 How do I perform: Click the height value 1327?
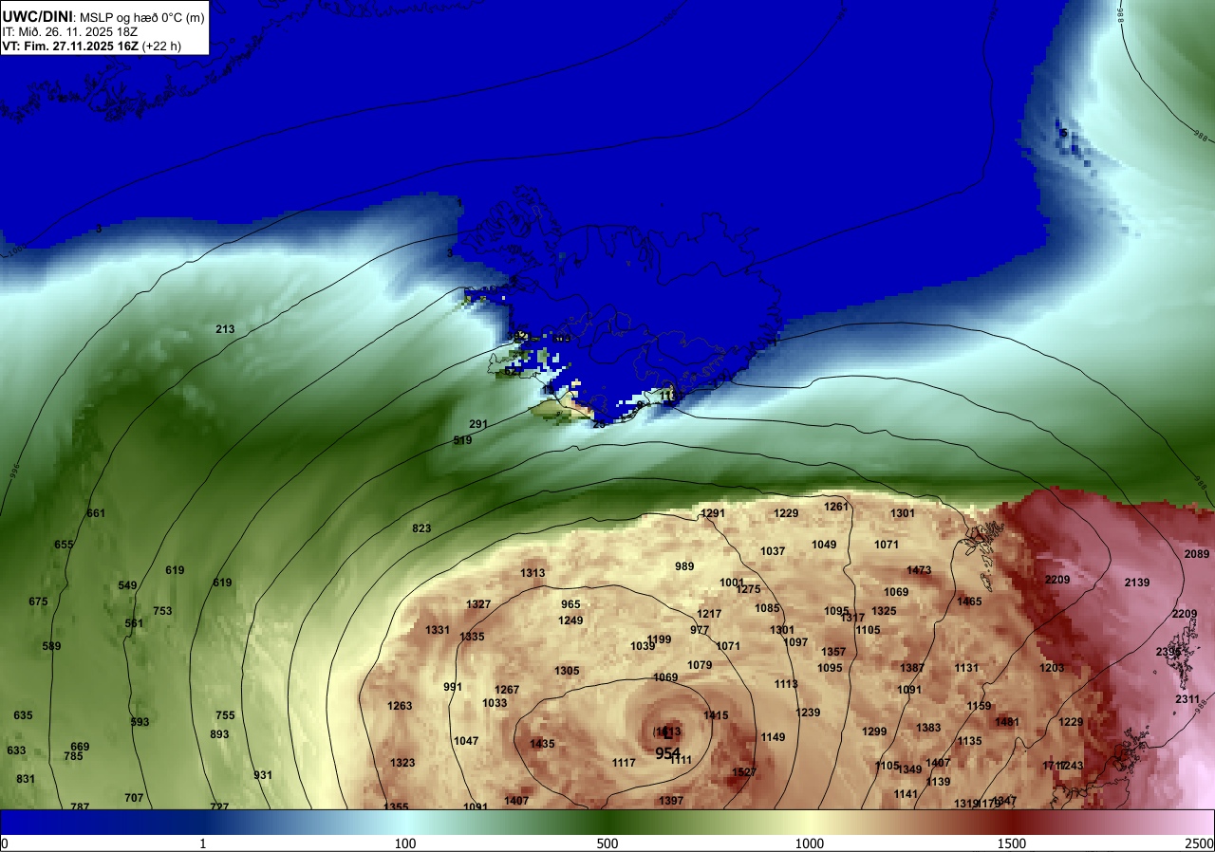[x=478, y=604]
